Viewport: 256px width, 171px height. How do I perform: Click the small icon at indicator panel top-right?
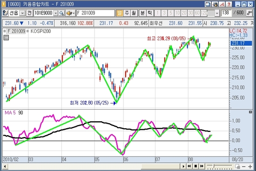point(250,112)
